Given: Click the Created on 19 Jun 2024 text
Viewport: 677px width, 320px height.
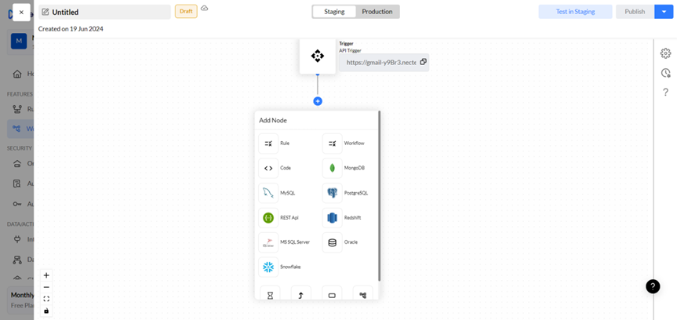Looking at the screenshot, I should pyautogui.click(x=71, y=29).
